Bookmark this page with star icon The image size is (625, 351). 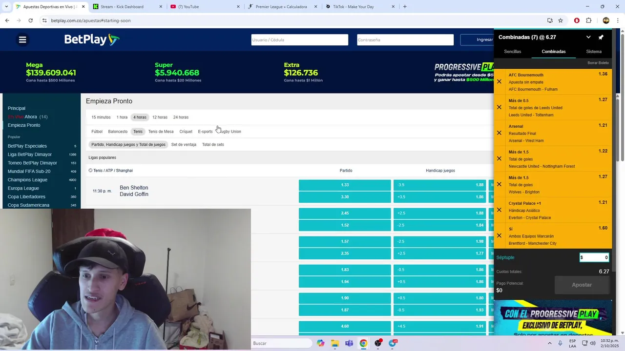coord(561,20)
